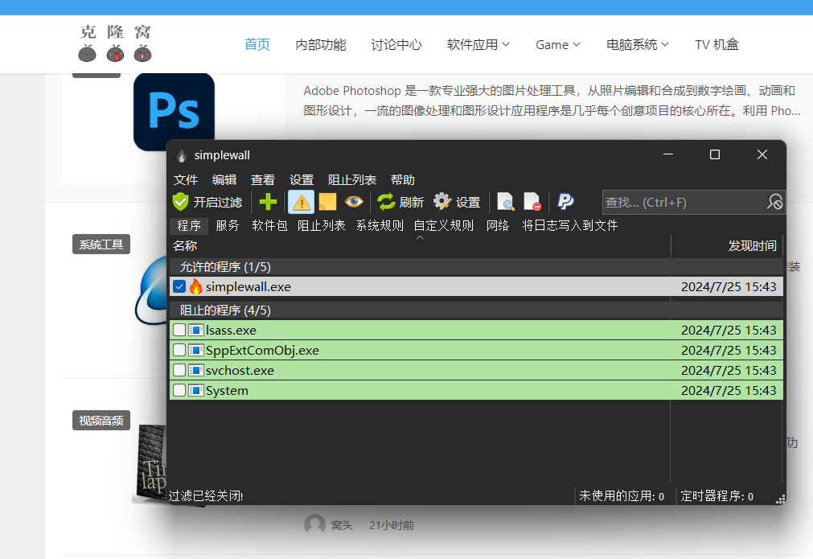Sort by the 名称 column header
This screenshot has width=813, height=559.
click(x=420, y=246)
